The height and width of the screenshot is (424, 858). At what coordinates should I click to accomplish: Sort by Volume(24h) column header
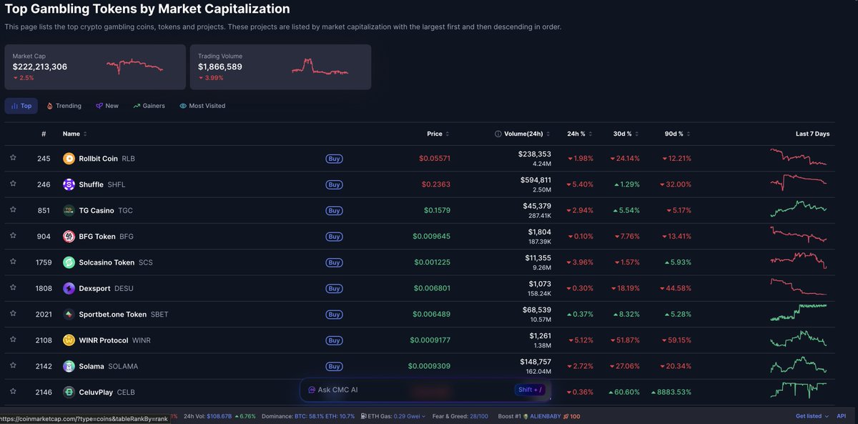coord(527,134)
